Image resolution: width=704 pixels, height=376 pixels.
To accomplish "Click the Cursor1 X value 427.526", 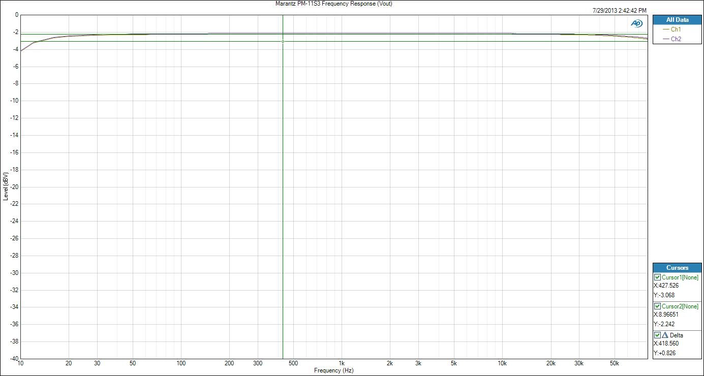I will click(x=666, y=286).
